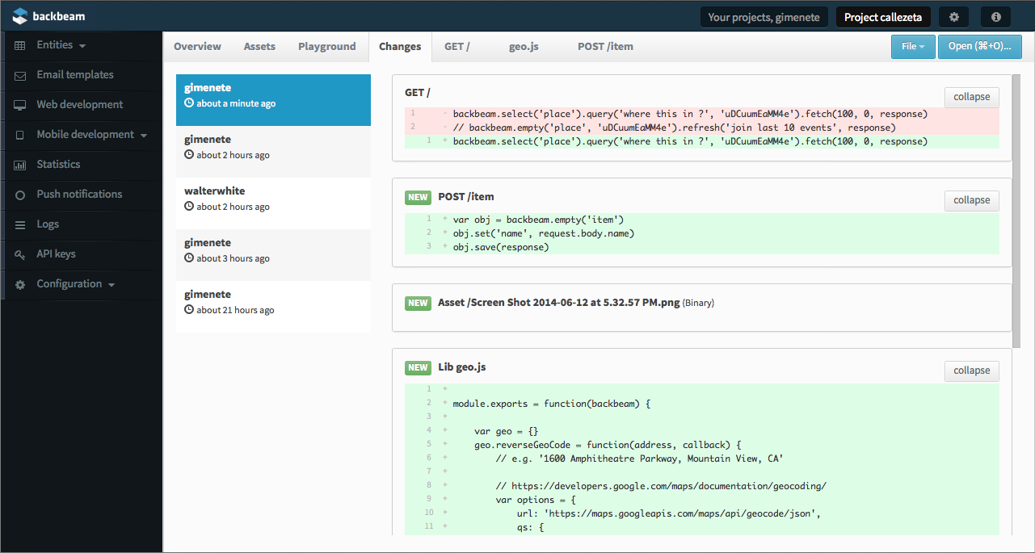Screen dimensions: 1035x553
Task: Select the walterwhite change entry
Action: (x=273, y=203)
